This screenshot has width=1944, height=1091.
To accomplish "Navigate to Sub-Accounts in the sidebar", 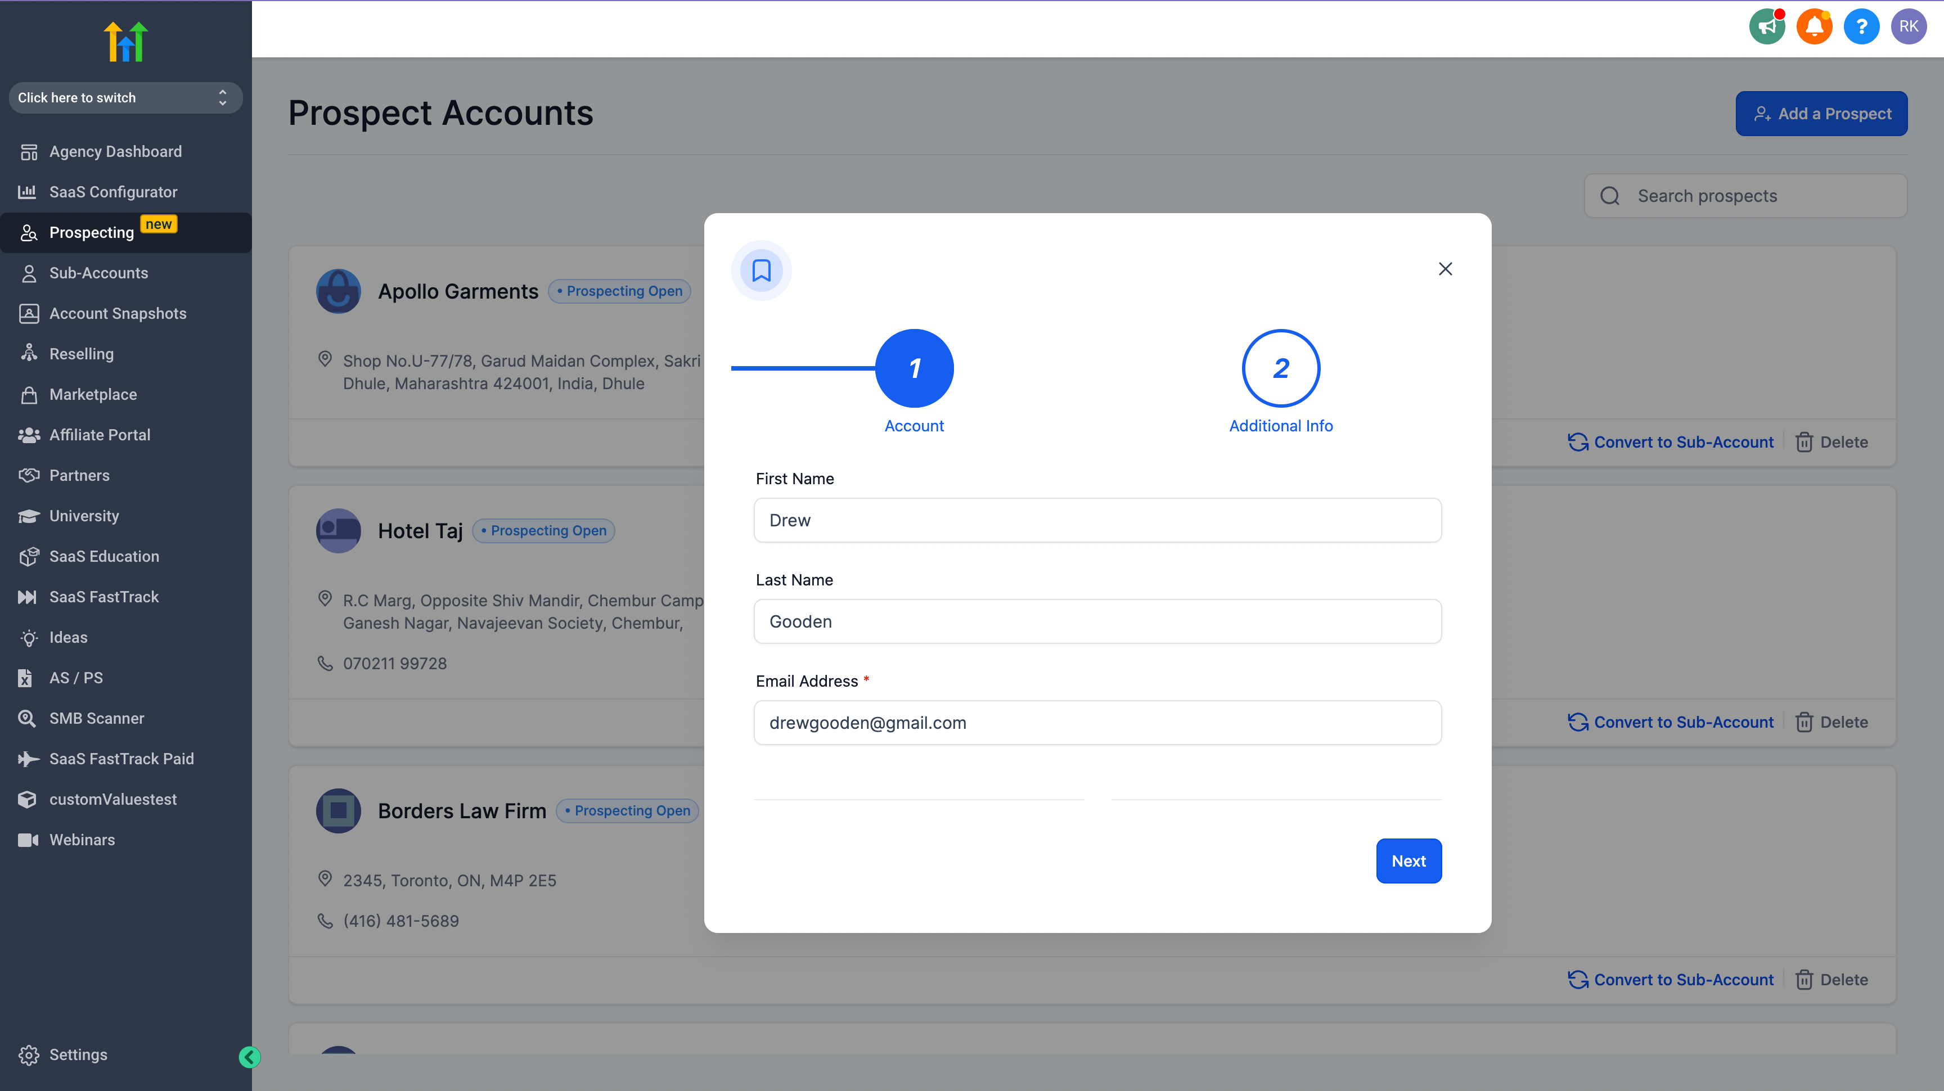I will (99, 273).
